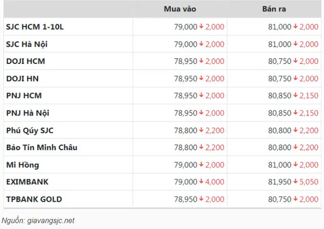Click the SJC HCM 1-10L row label

pyautogui.click(x=35, y=27)
